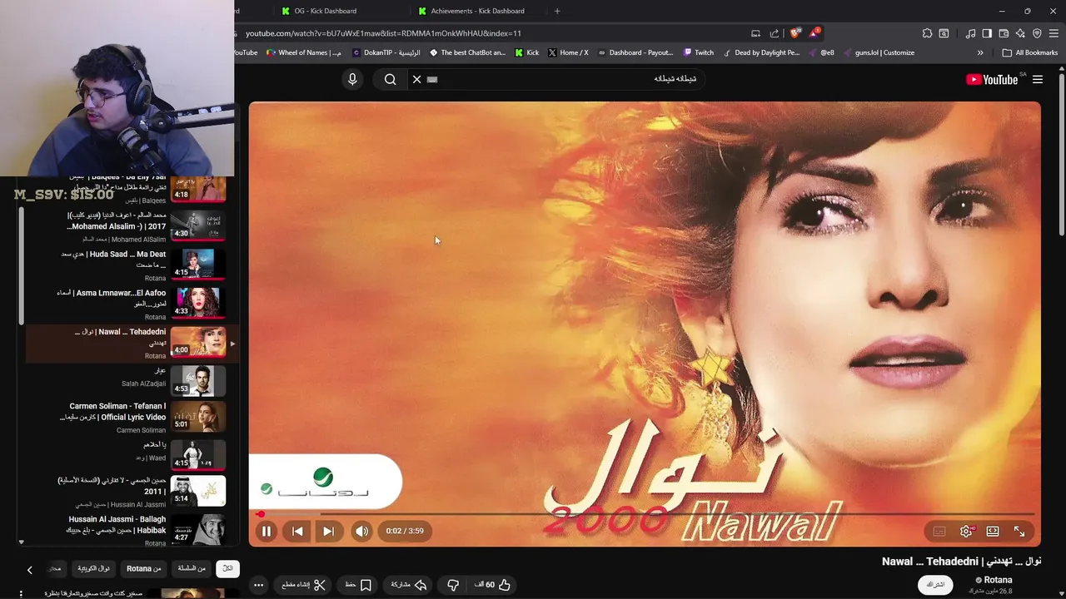
Task: Dislike the video with thumbs-down
Action: pyautogui.click(x=453, y=585)
